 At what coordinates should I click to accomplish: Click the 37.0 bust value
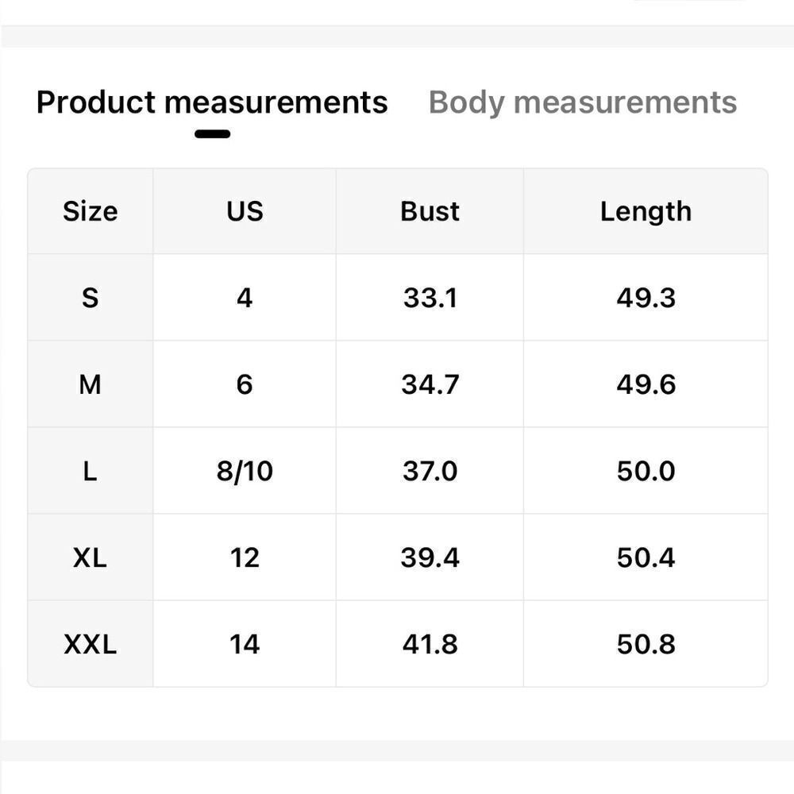[430, 472]
